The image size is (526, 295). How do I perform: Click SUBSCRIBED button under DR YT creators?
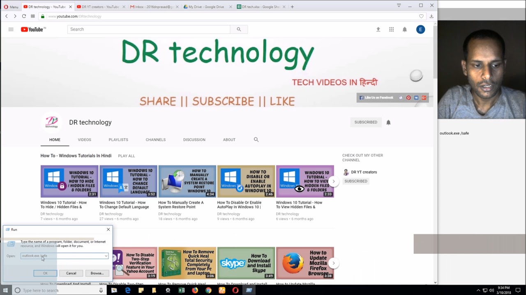click(x=356, y=181)
